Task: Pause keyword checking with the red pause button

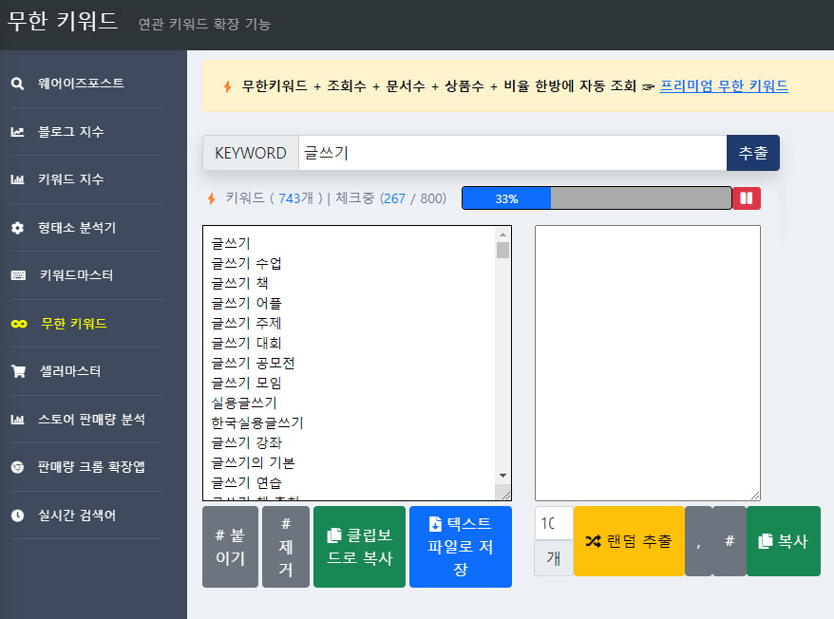Action: click(747, 198)
